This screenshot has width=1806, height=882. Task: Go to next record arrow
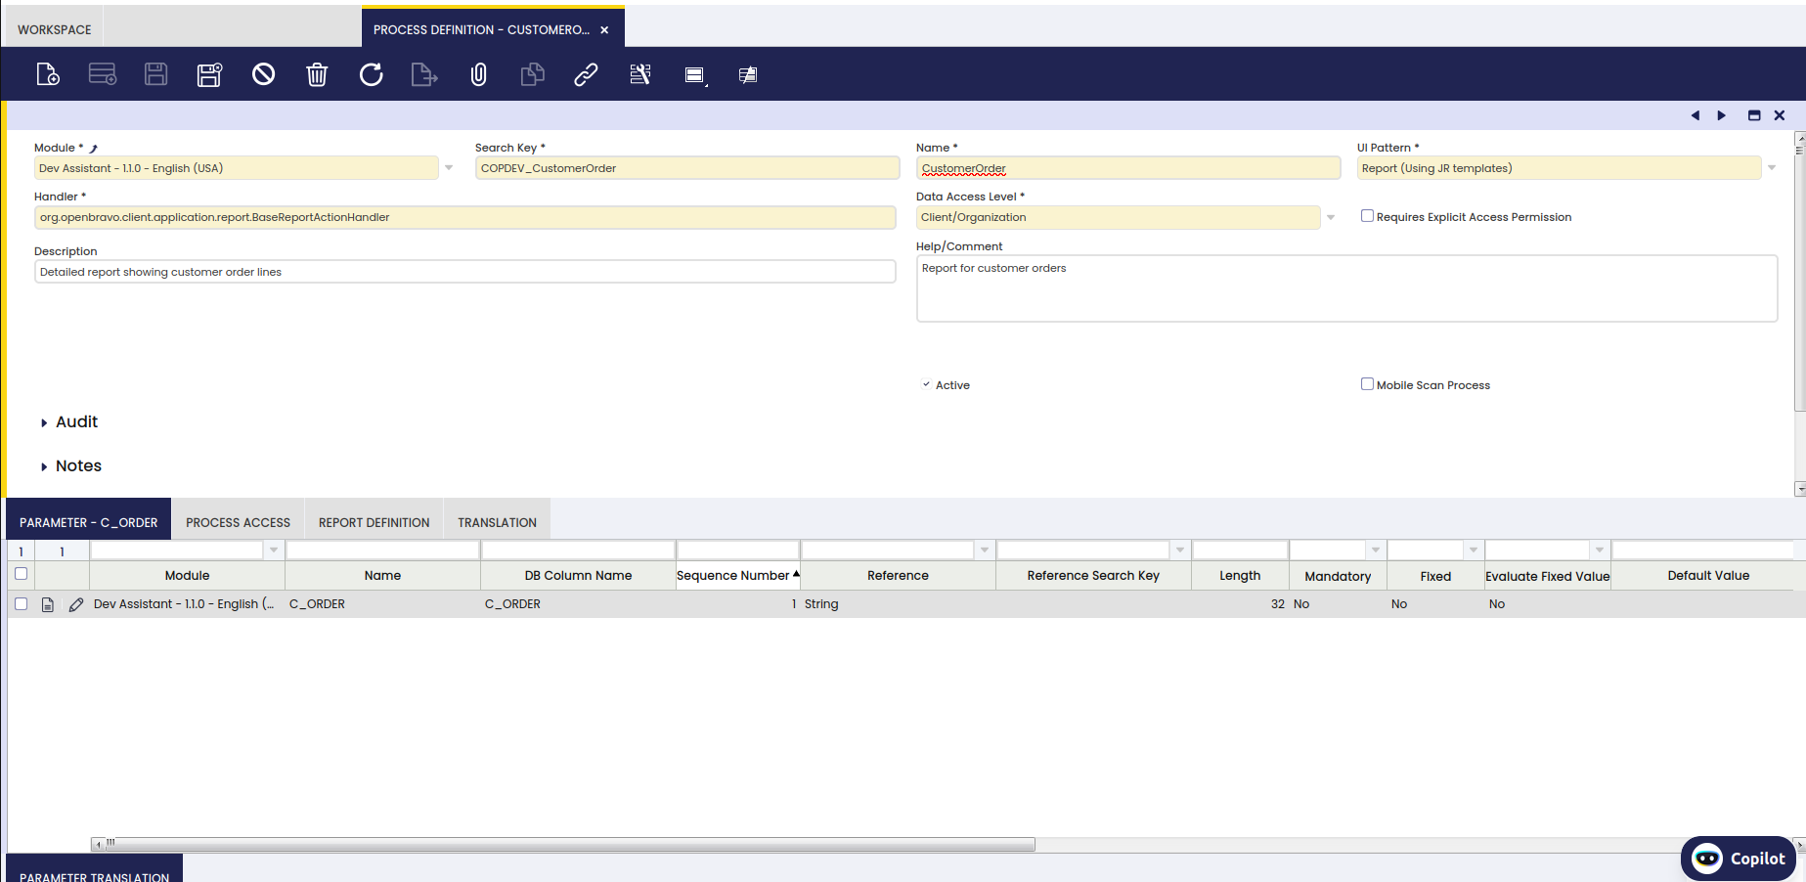(1722, 115)
